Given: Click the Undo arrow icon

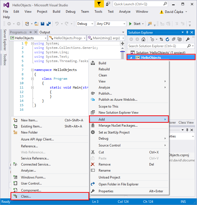Looking at the screenshot, I should point(57,24).
